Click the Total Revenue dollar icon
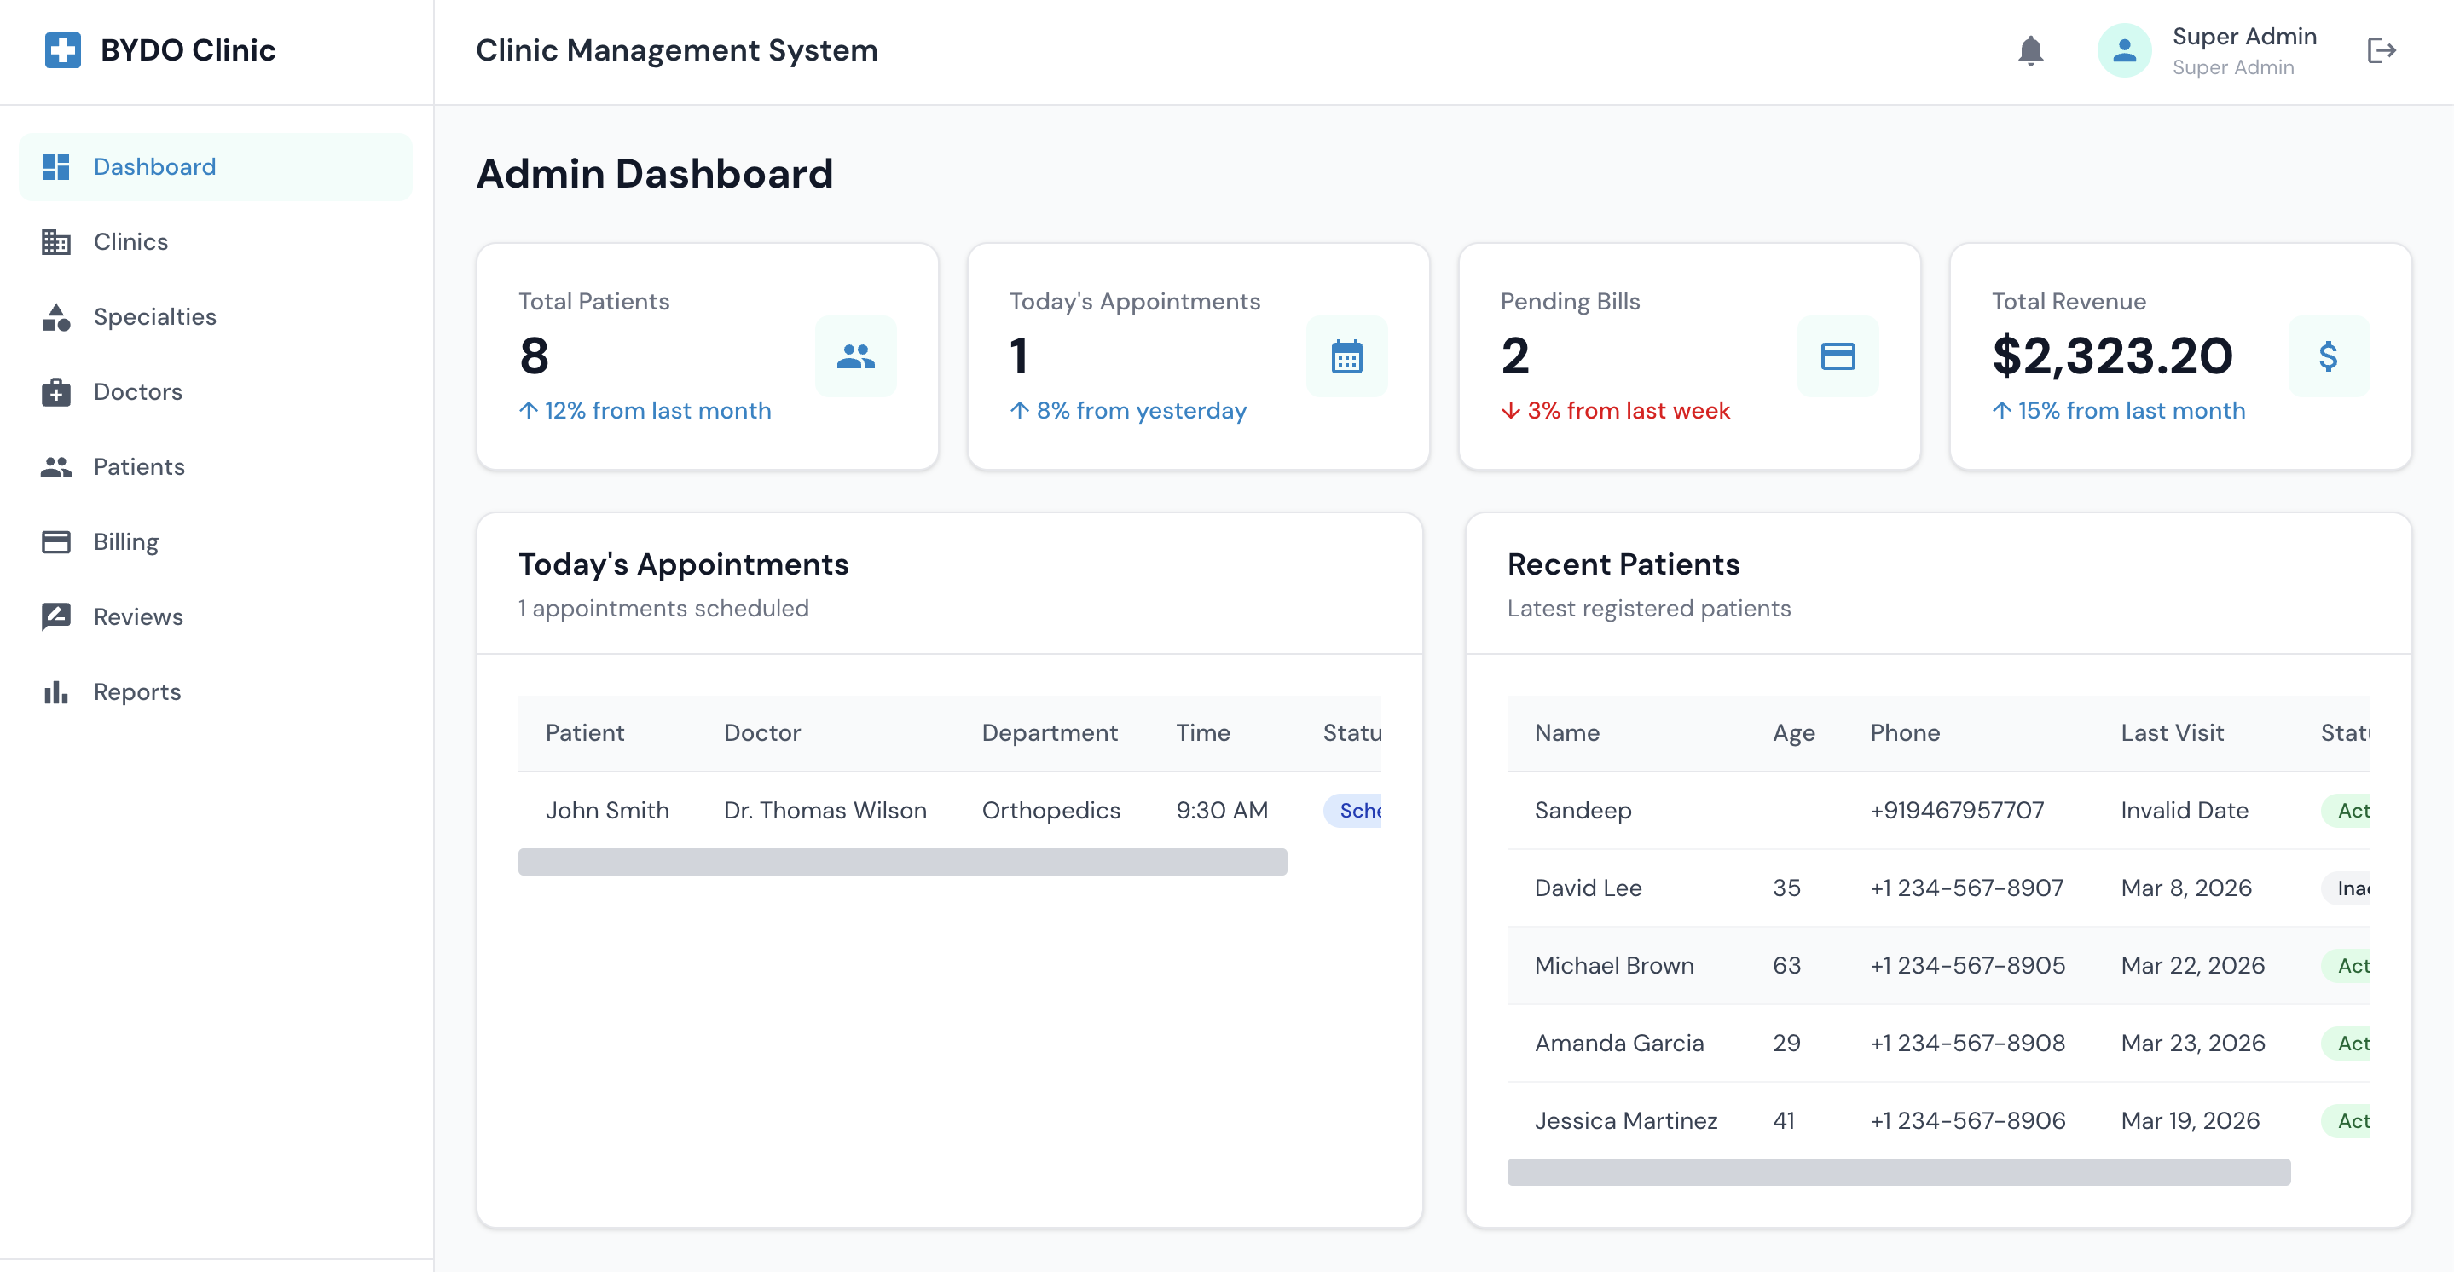Image resolution: width=2454 pixels, height=1272 pixels. [x=2329, y=356]
